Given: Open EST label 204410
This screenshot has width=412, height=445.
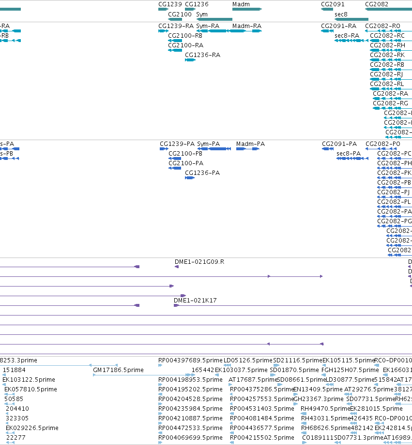Looking at the screenshot, I should click(17, 409).
